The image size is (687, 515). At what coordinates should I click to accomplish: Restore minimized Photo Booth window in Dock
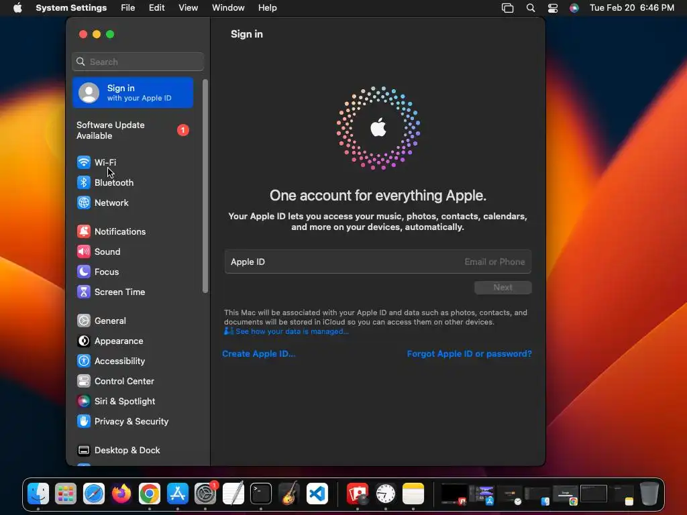click(454, 494)
